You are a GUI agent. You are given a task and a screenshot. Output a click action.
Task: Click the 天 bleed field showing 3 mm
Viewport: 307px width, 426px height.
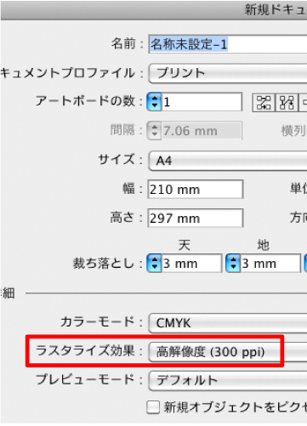click(x=191, y=264)
